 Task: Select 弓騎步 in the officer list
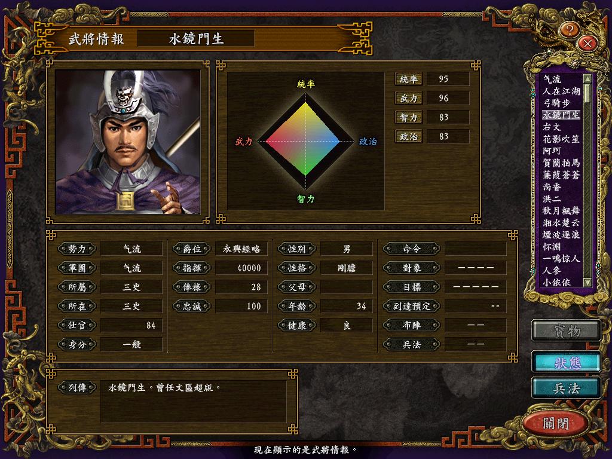556,103
